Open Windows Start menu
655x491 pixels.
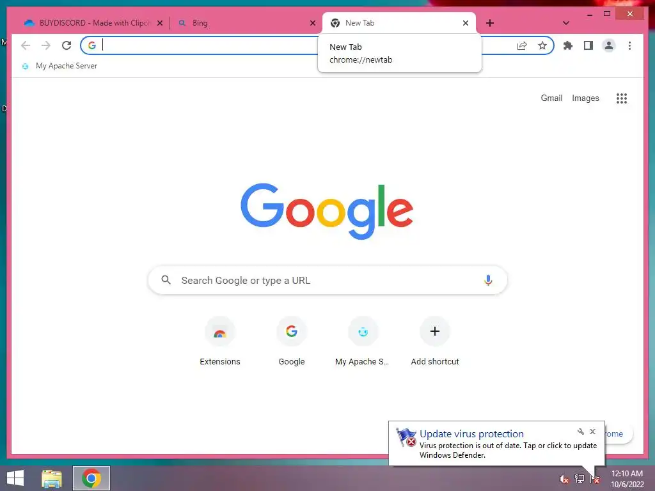[x=15, y=478]
